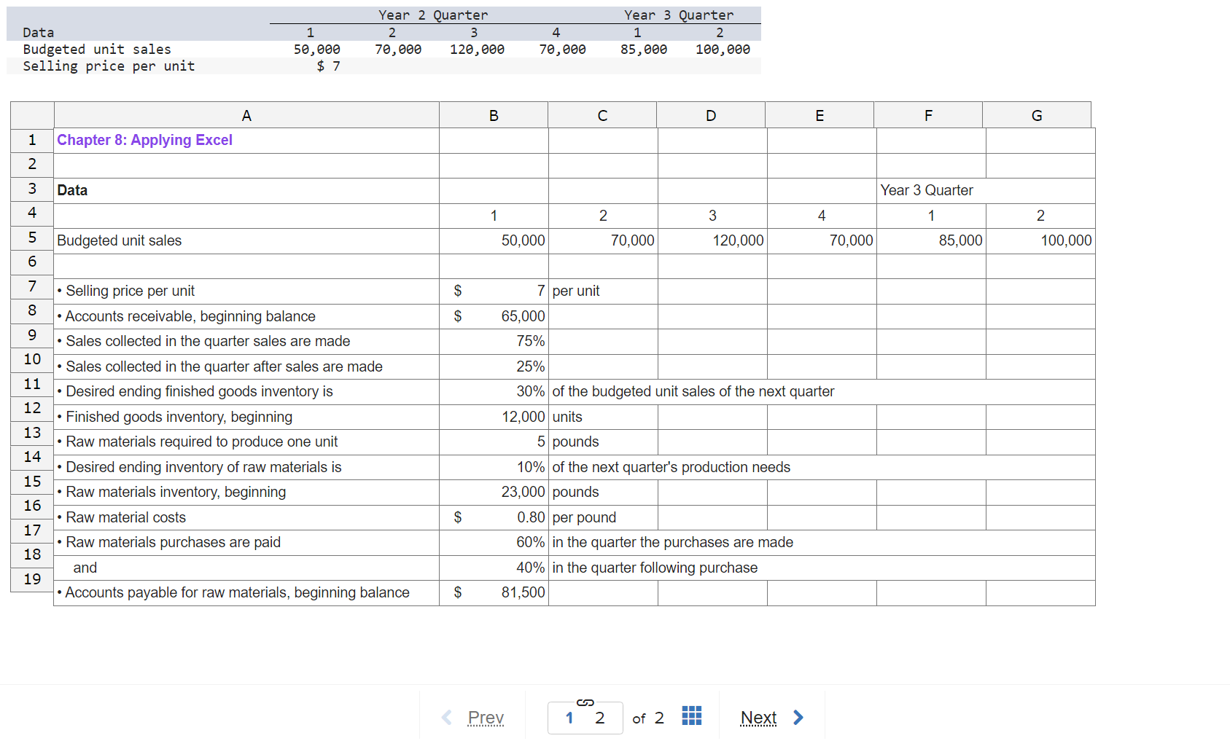Click the left chevron beside Prev
Screen dimensions: 1230x749
pyautogui.click(x=446, y=717)
